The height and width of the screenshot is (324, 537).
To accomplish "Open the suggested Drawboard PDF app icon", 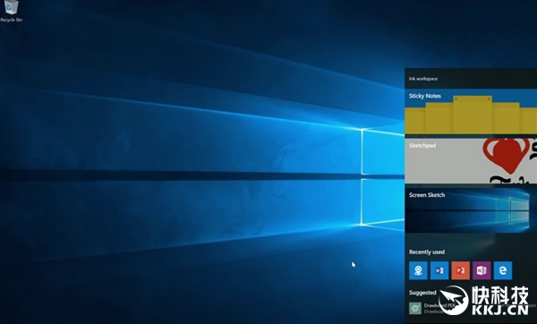I will tap(415, 308).
